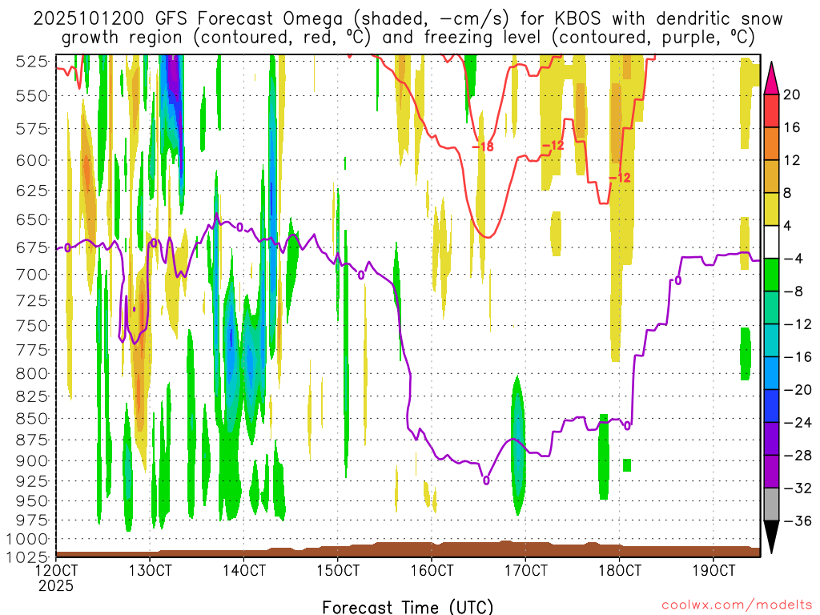Click the 575 pressure axis label
The image size is (820, 615).
(x=32, y=129)
